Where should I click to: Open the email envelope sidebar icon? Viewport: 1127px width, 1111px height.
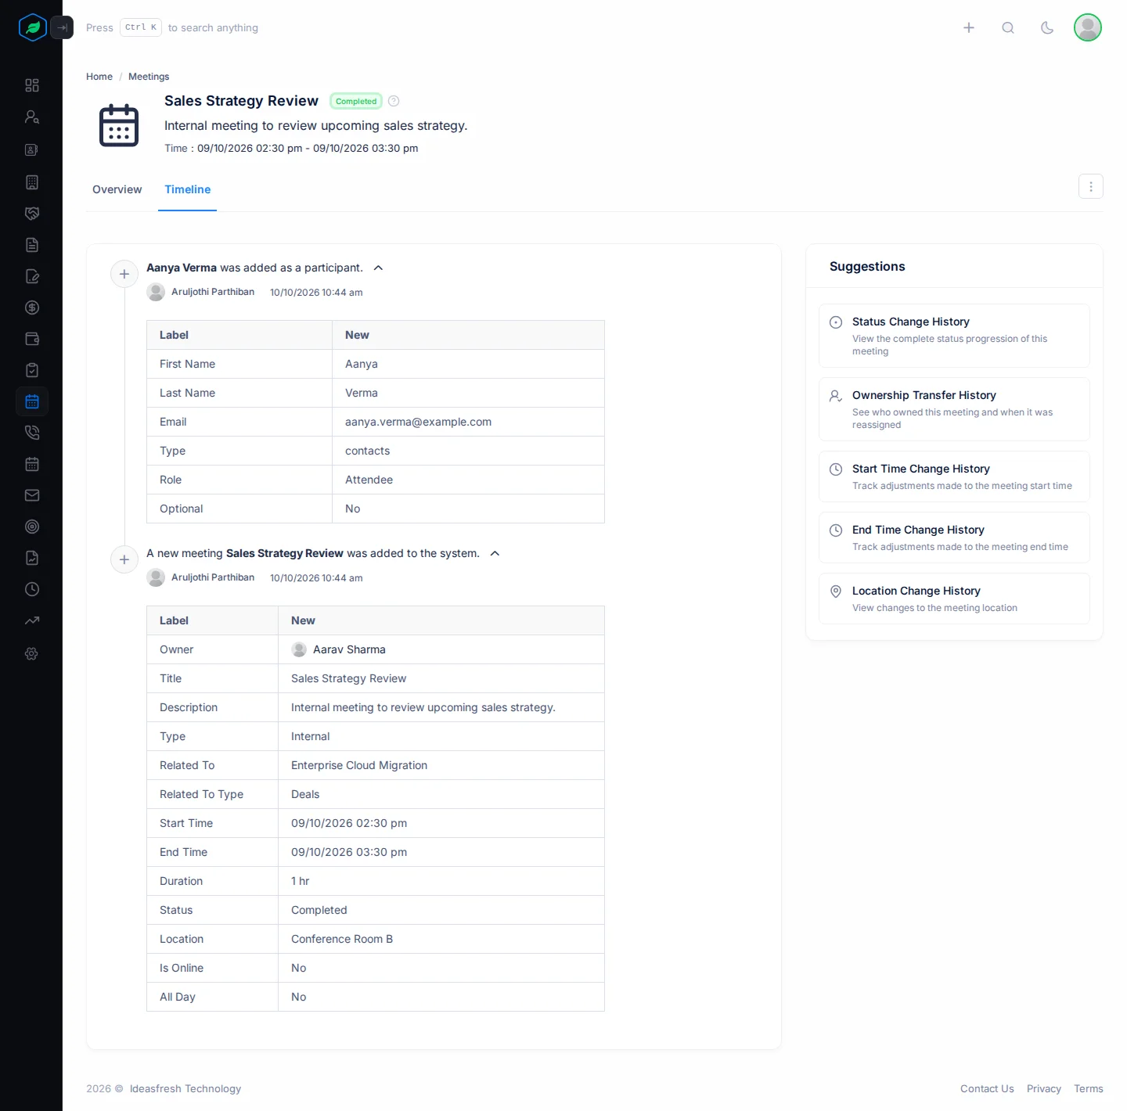pos(32,495)
